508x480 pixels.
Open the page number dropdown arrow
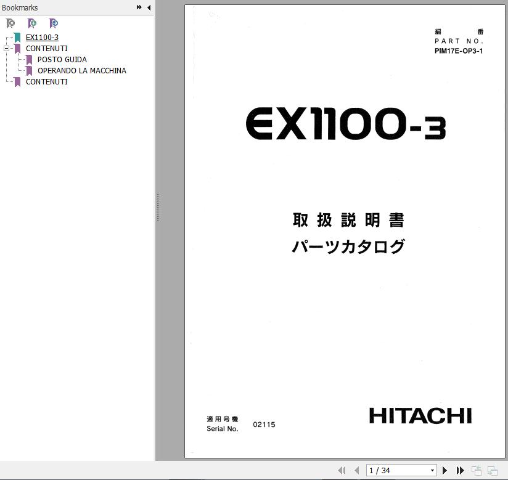(432, 470)
